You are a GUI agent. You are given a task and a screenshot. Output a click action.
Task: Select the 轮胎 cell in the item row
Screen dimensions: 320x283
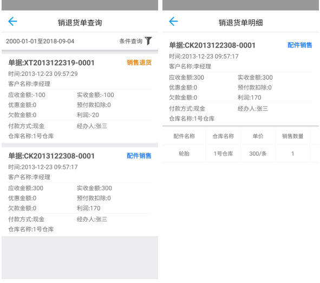click(x=184, y=153)
